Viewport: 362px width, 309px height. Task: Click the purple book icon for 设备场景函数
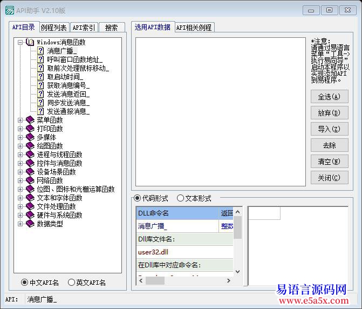pyautogui.click(x=30, y=172)
